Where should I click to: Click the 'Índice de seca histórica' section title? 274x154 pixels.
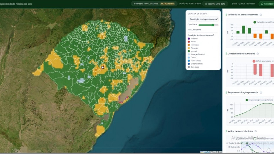[x=240, y=131]
